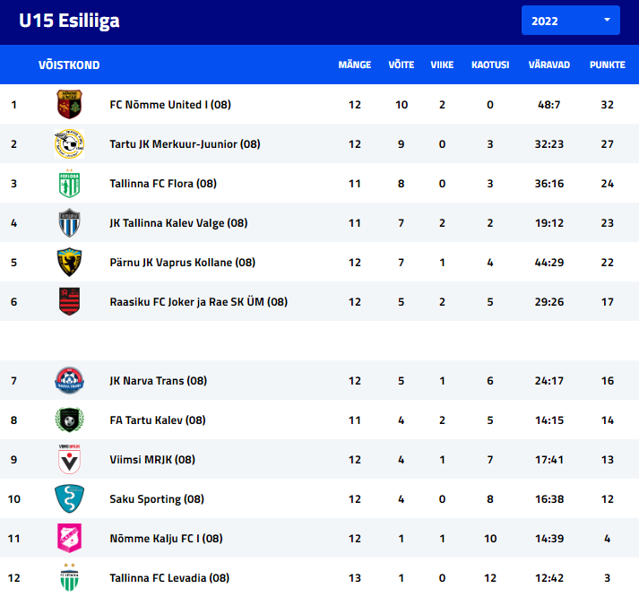
Task: Click points 24 for FC Flora
Action: [608, 184]
